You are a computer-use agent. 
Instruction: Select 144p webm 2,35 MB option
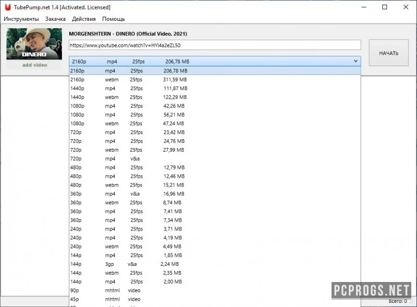[x=215, y=273]
